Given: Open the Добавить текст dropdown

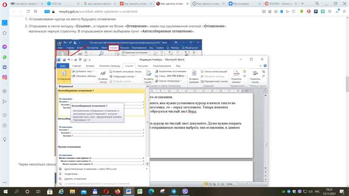Looking at the screenshot, I should tap(83, 71).
